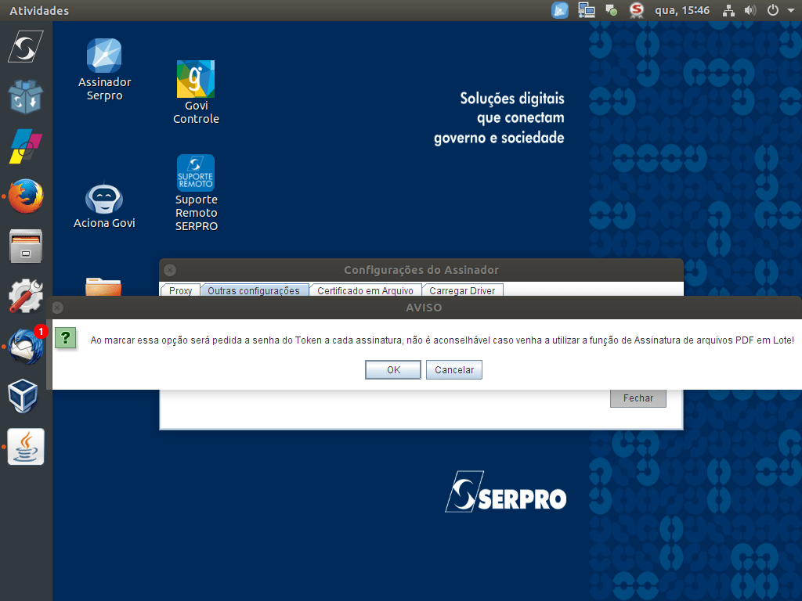This screenshot has width=802, height=601.
Task: Click the power icon in top bar
Action: pos(773,10)
